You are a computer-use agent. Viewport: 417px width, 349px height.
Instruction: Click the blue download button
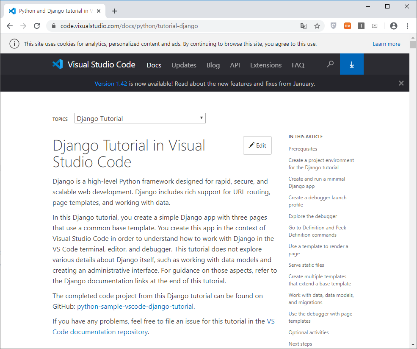(x=351, y=64)
